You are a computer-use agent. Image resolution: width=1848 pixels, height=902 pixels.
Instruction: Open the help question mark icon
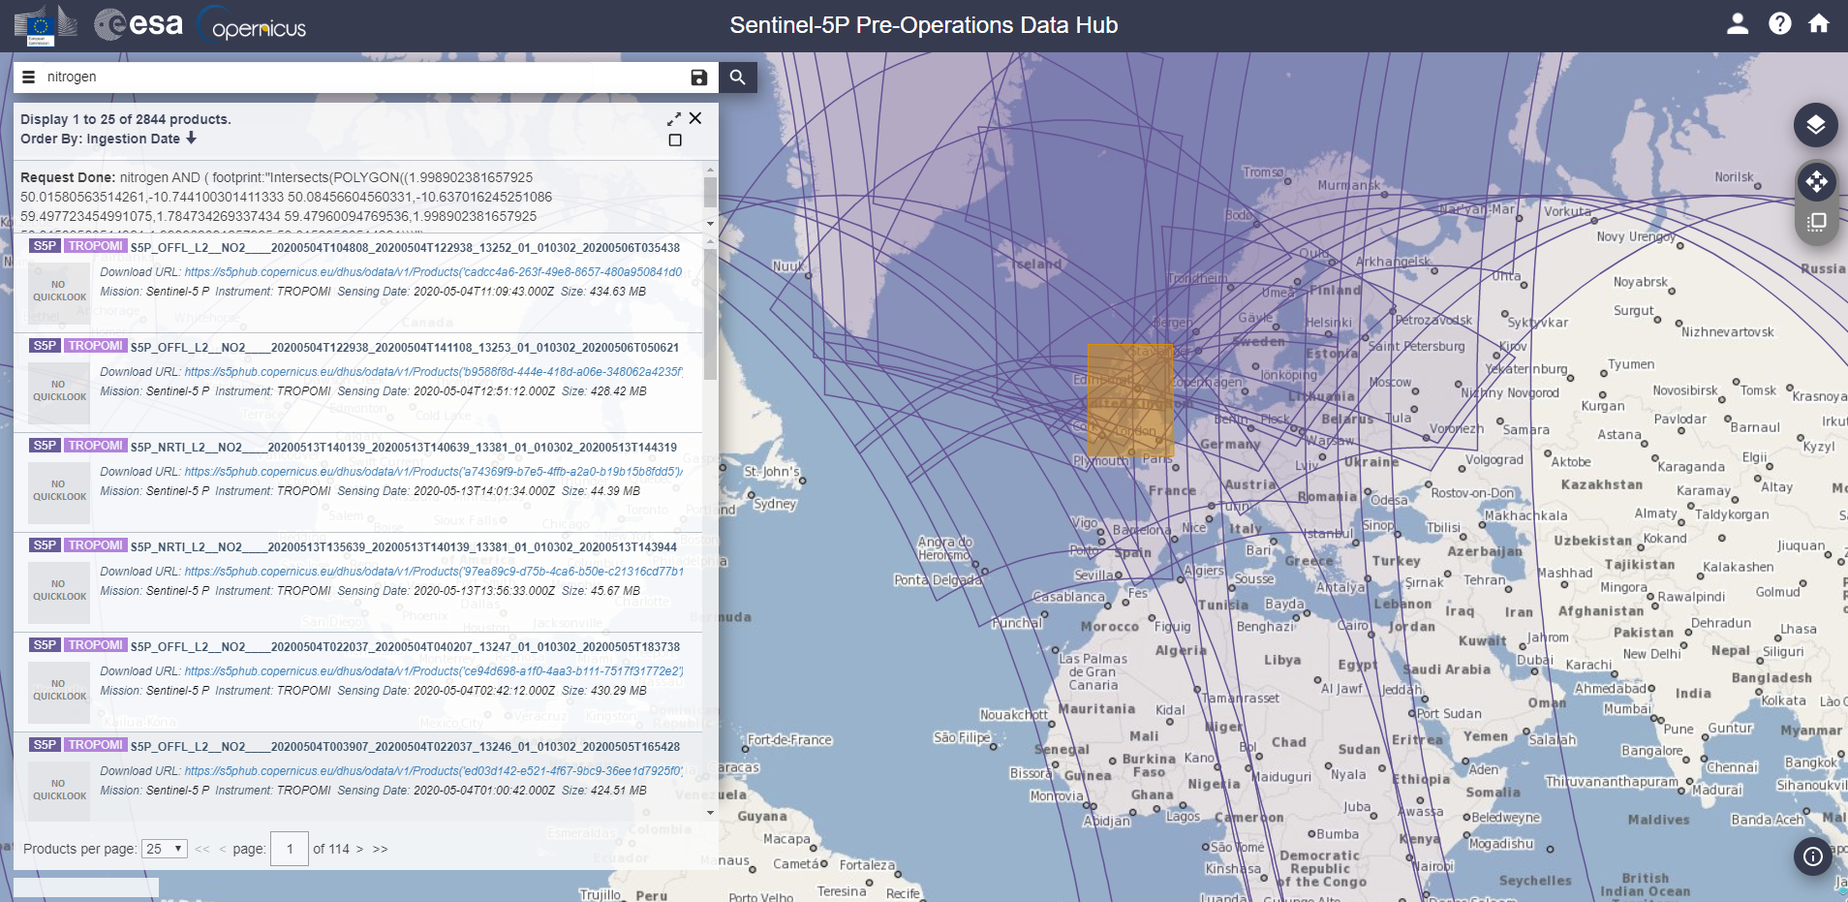1779,24
